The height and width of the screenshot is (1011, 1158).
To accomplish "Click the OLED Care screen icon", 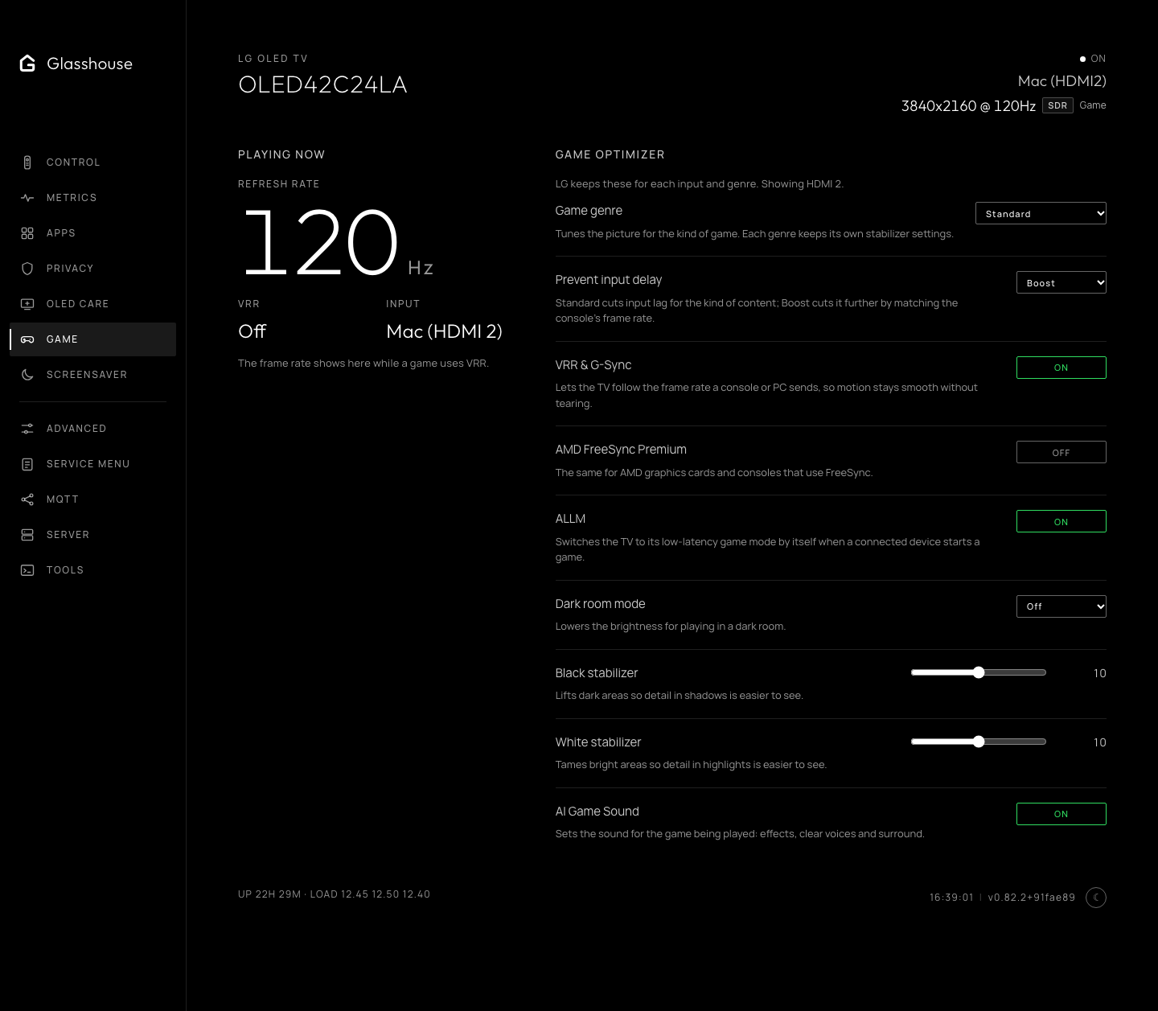I will [27, 304].
